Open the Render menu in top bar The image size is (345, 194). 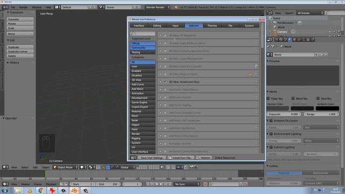[x=23, y=7]
